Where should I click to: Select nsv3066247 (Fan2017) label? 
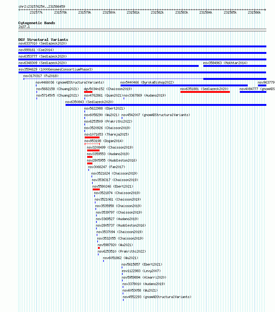[x=107, y=167]
